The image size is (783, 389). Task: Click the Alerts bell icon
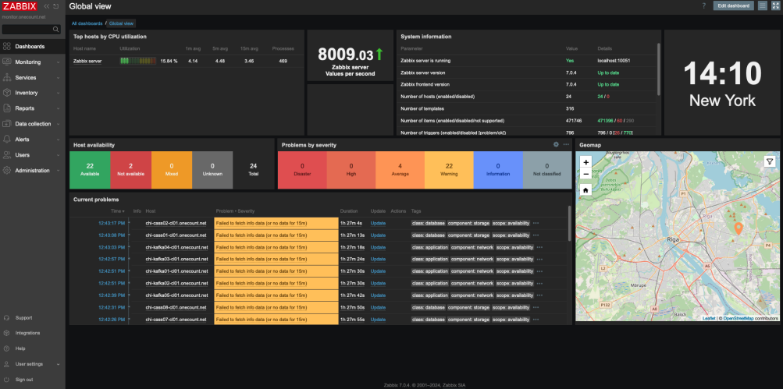point(6,139)
